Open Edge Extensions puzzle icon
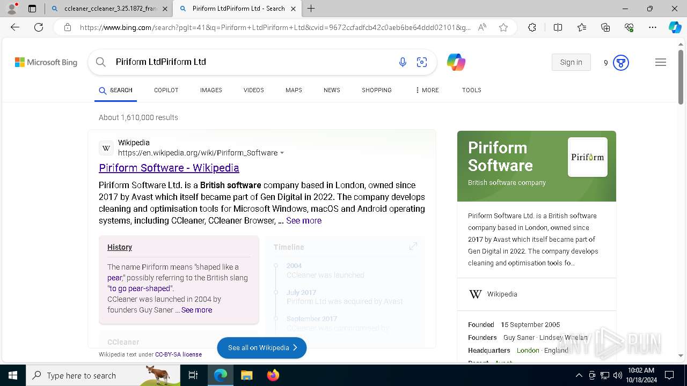The width and height of the screenshot is (687, 386). point(532,27)
